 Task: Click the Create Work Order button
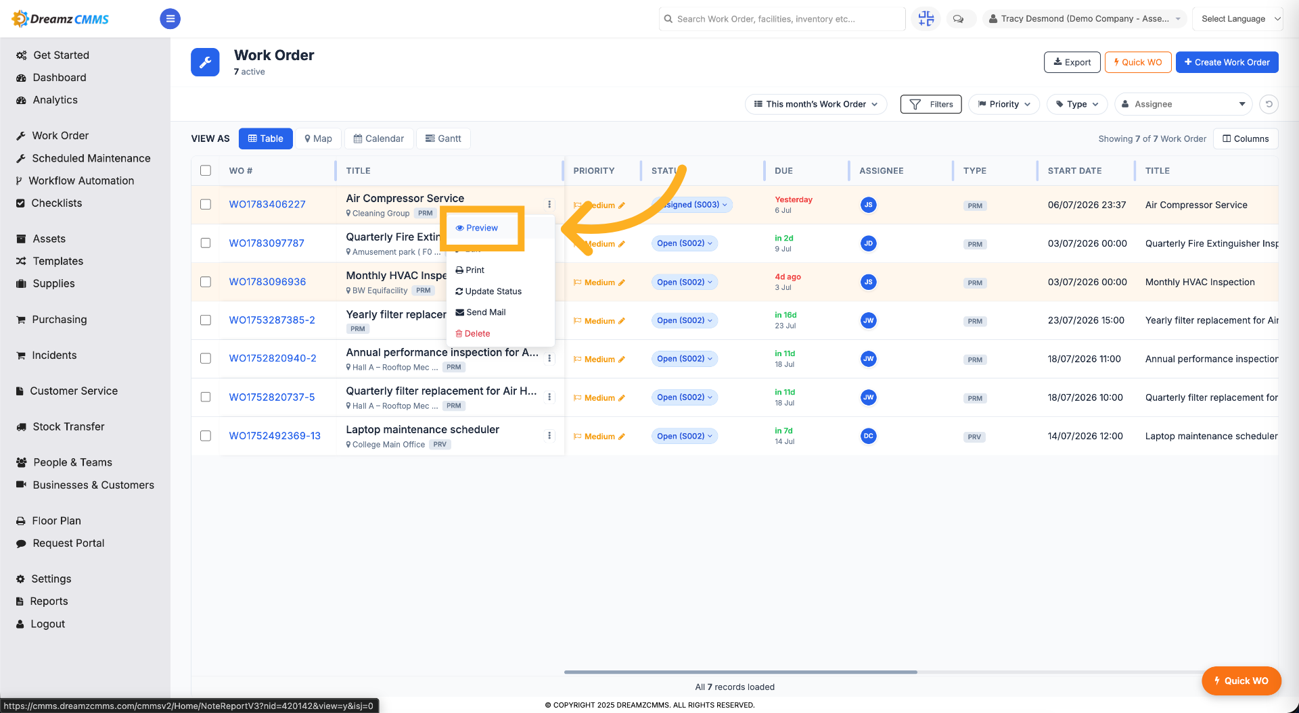1227,62
